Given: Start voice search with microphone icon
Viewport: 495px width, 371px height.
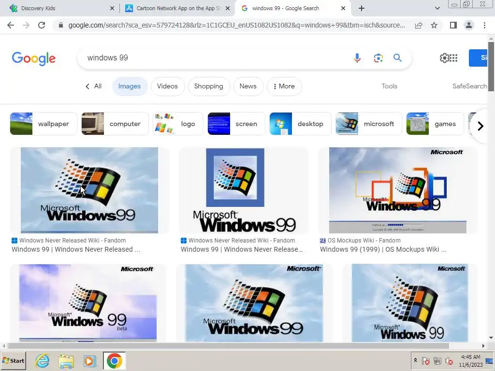Looking at the screenshot, I should (x=357, y=58).
